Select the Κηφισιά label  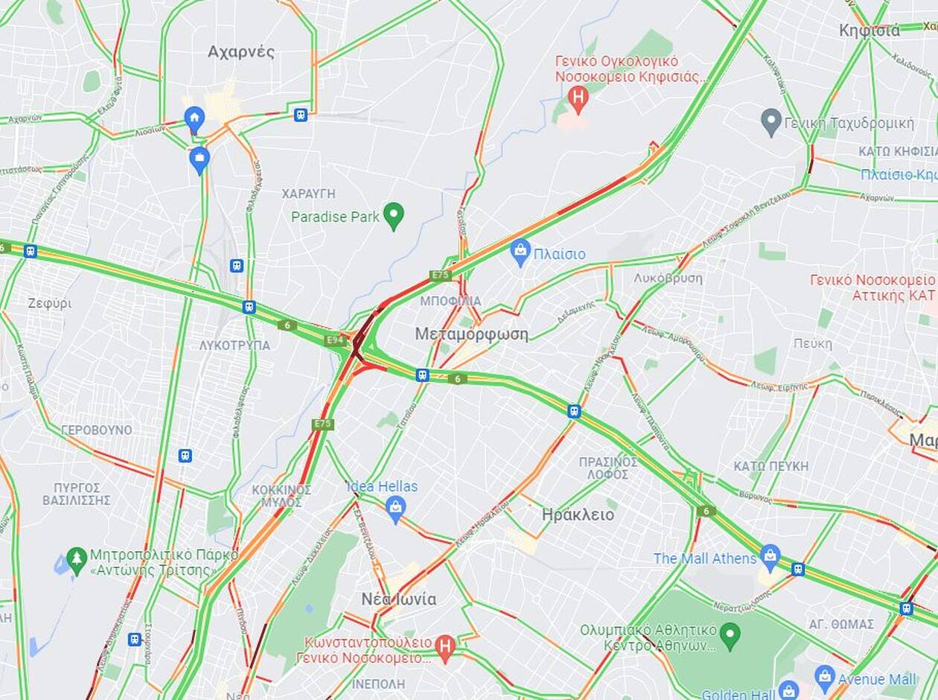tap(870, 31)
